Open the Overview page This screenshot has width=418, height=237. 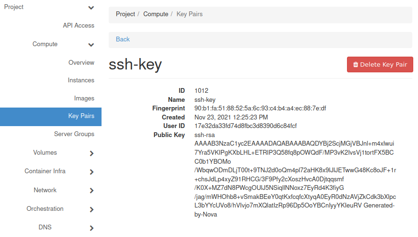[x=81, y=63]
